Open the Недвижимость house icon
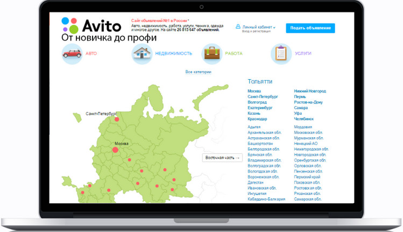Image resolution: width=403 pixels, height=232 pixels. [x=142, y=54]
